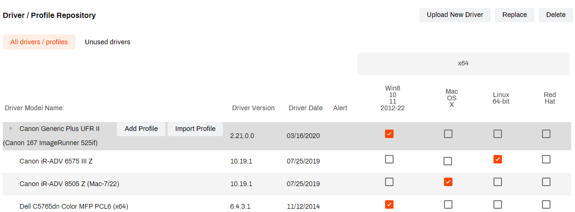Screen dimensions: 575x212
Task: Click the Linux 64-bit column header
Action: pos(501,98)
